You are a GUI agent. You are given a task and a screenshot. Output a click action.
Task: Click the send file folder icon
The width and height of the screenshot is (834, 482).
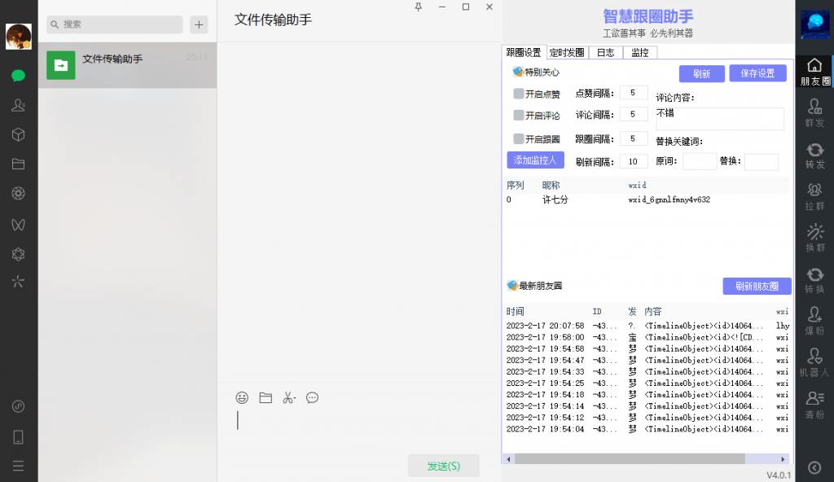click(266, 398)
